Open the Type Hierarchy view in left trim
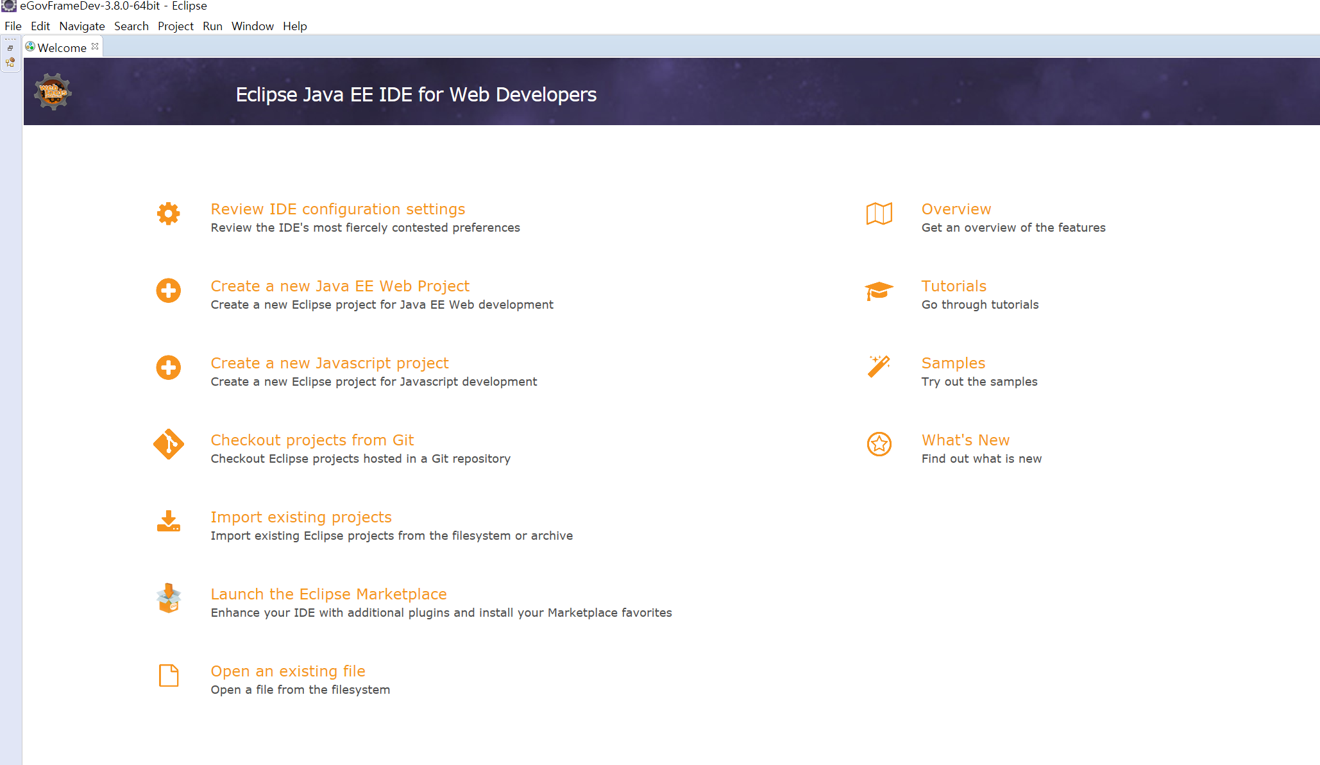 point(10,62)
